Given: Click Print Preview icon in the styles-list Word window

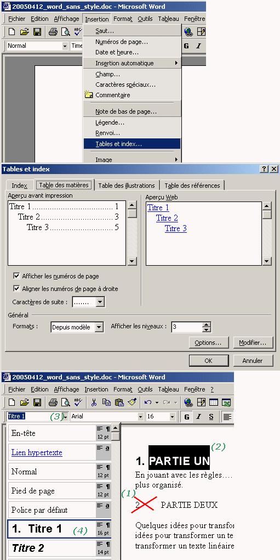Looking at the screenshot, I should click(x=65, y=402).
